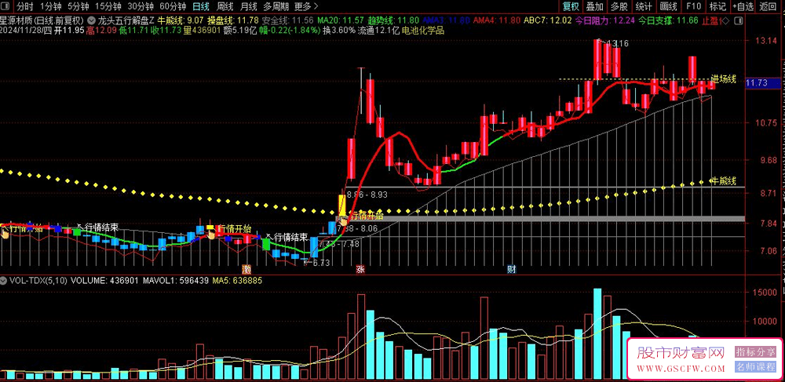Switch to the 周线 weekly chart
This screenshot has height=382, width=785.
coord(225,7)
